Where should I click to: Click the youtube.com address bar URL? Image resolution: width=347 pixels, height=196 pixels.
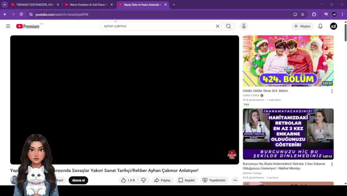pos(62,14)
